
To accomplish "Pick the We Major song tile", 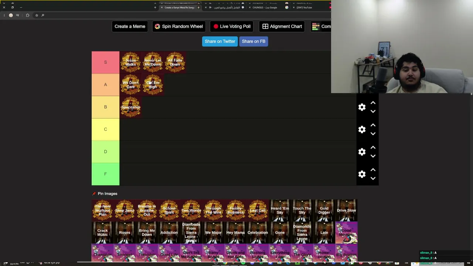I will coord(213,233).
